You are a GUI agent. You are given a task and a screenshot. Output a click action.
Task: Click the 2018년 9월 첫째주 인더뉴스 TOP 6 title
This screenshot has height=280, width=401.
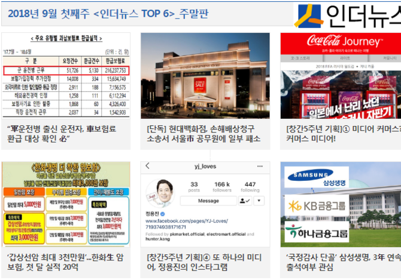(x=108, y=14)
